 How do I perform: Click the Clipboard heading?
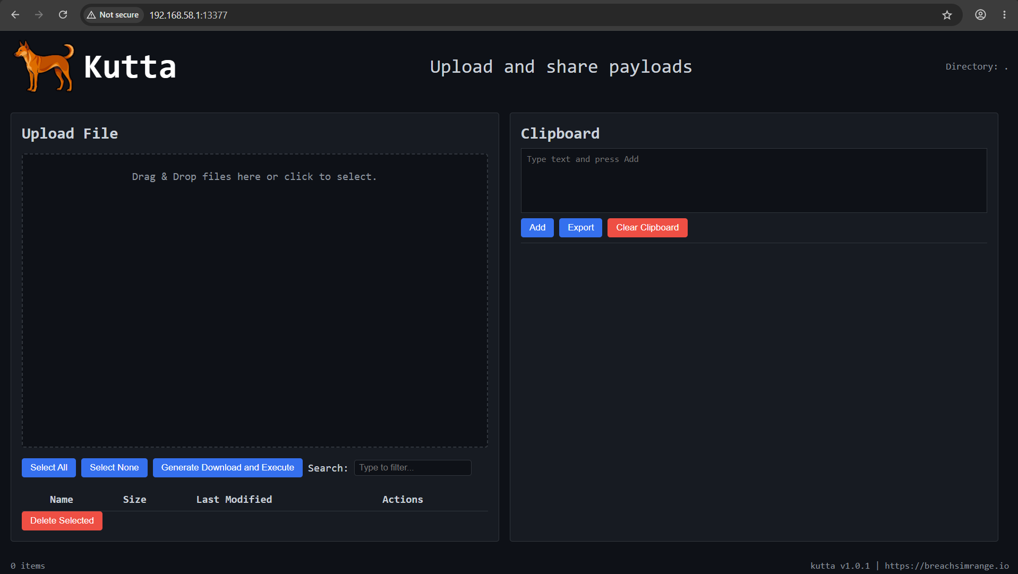(x=560, y=133)
